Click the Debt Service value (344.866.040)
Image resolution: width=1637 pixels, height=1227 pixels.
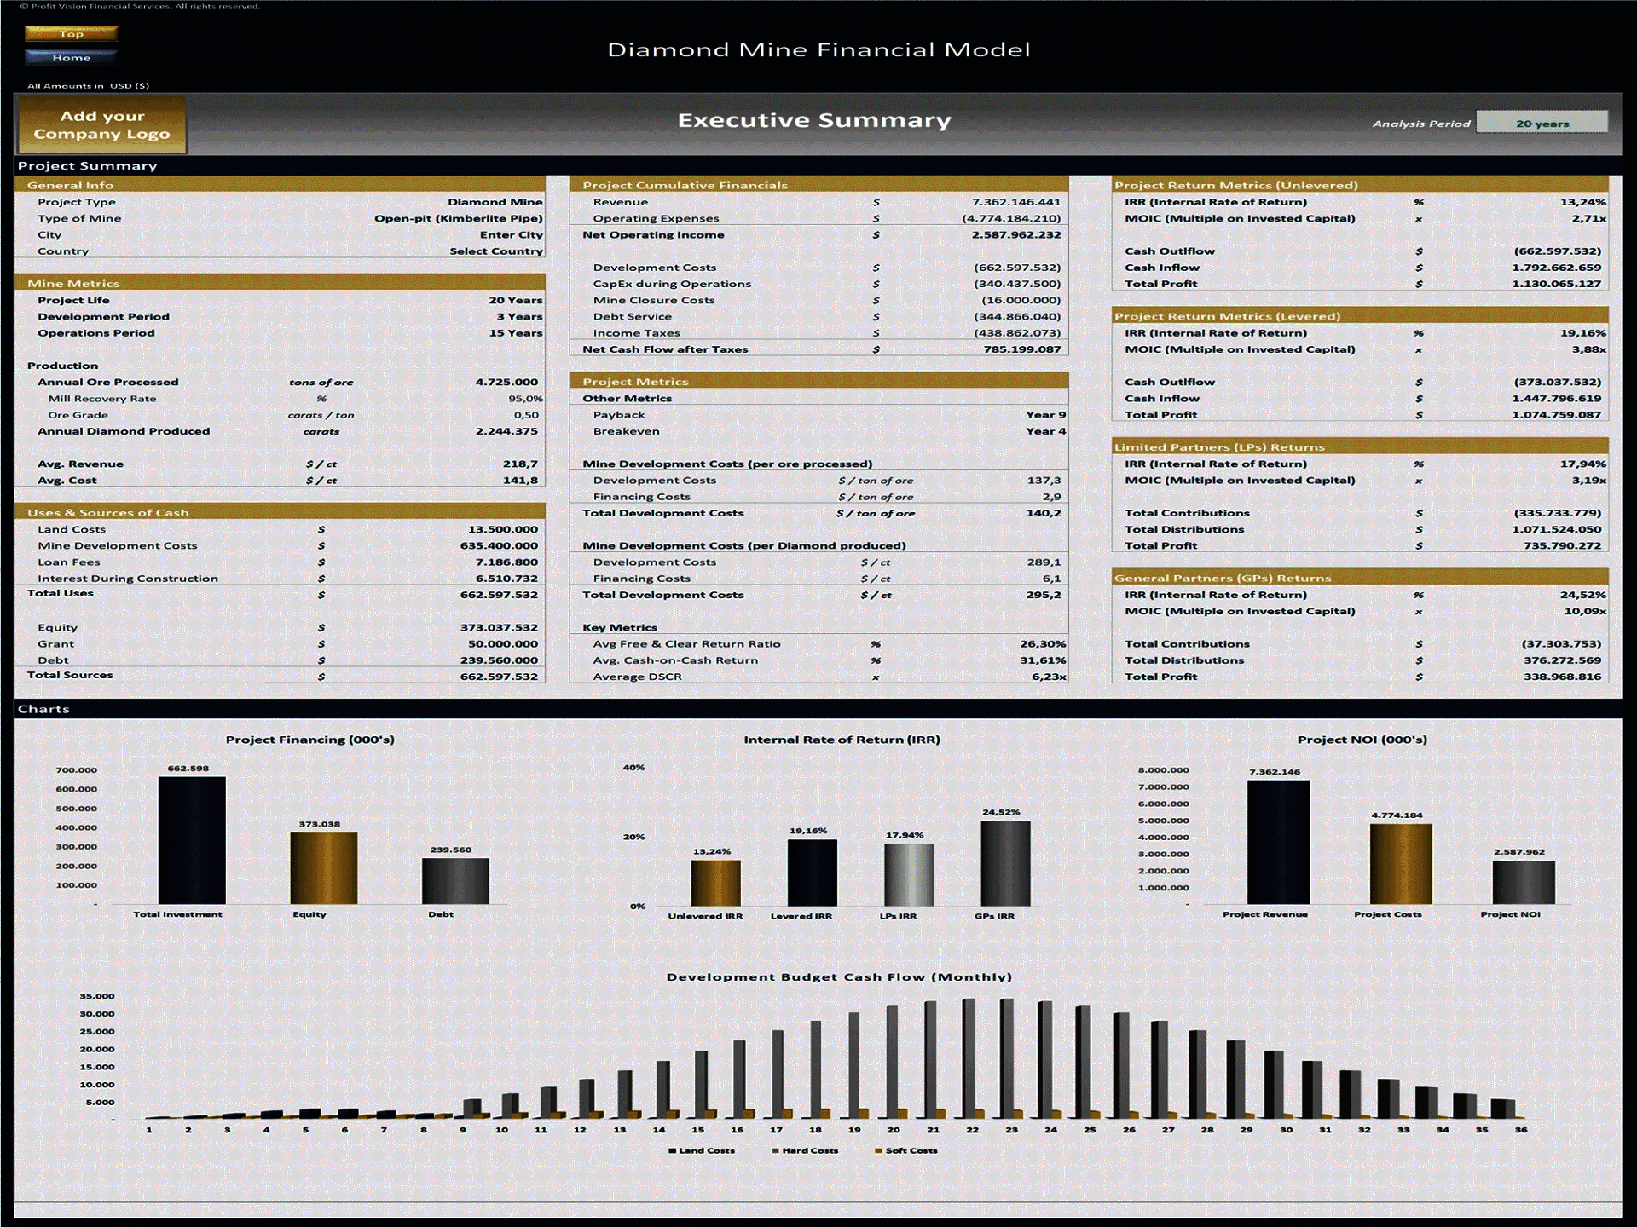pyautogui.click(x=1017, y=317)
